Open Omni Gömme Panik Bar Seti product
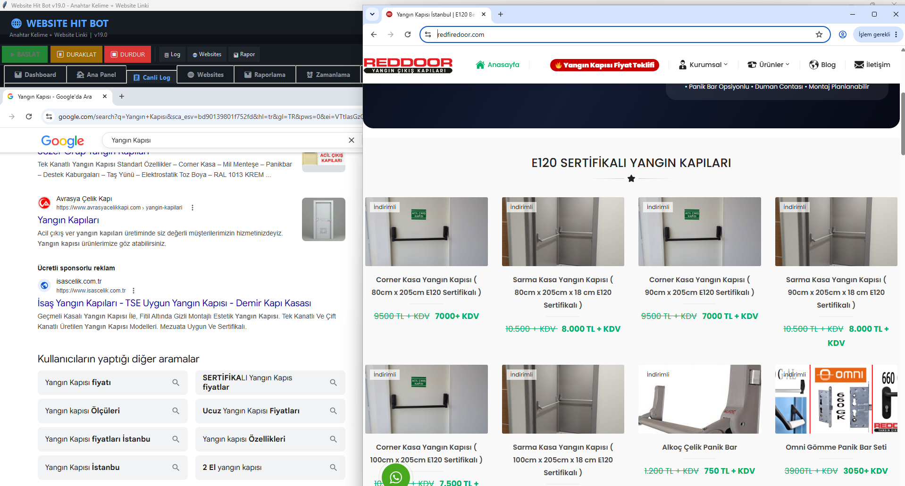Viewport: 905px width, 486px height. (836, 447)
